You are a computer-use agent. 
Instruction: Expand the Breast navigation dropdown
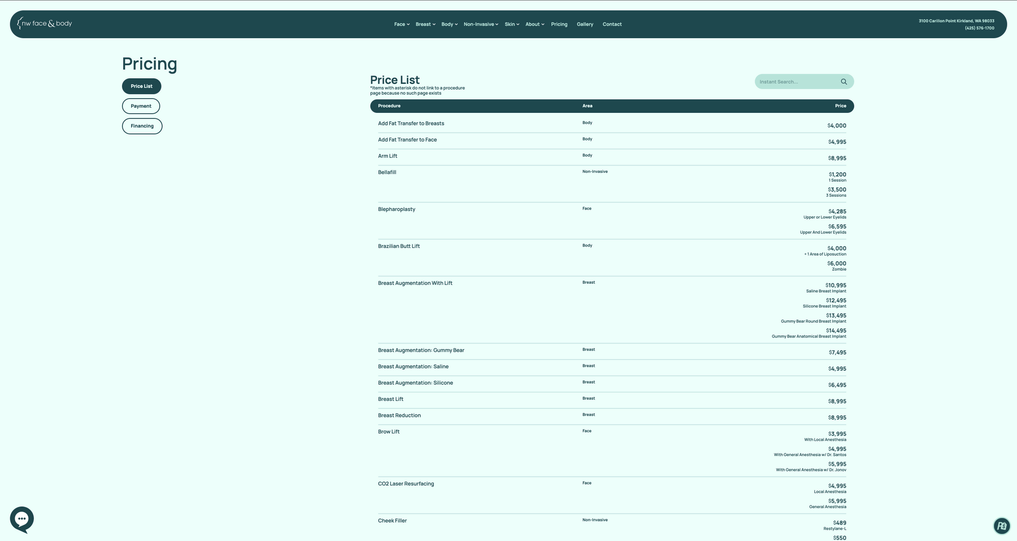(x=425, y=24)
